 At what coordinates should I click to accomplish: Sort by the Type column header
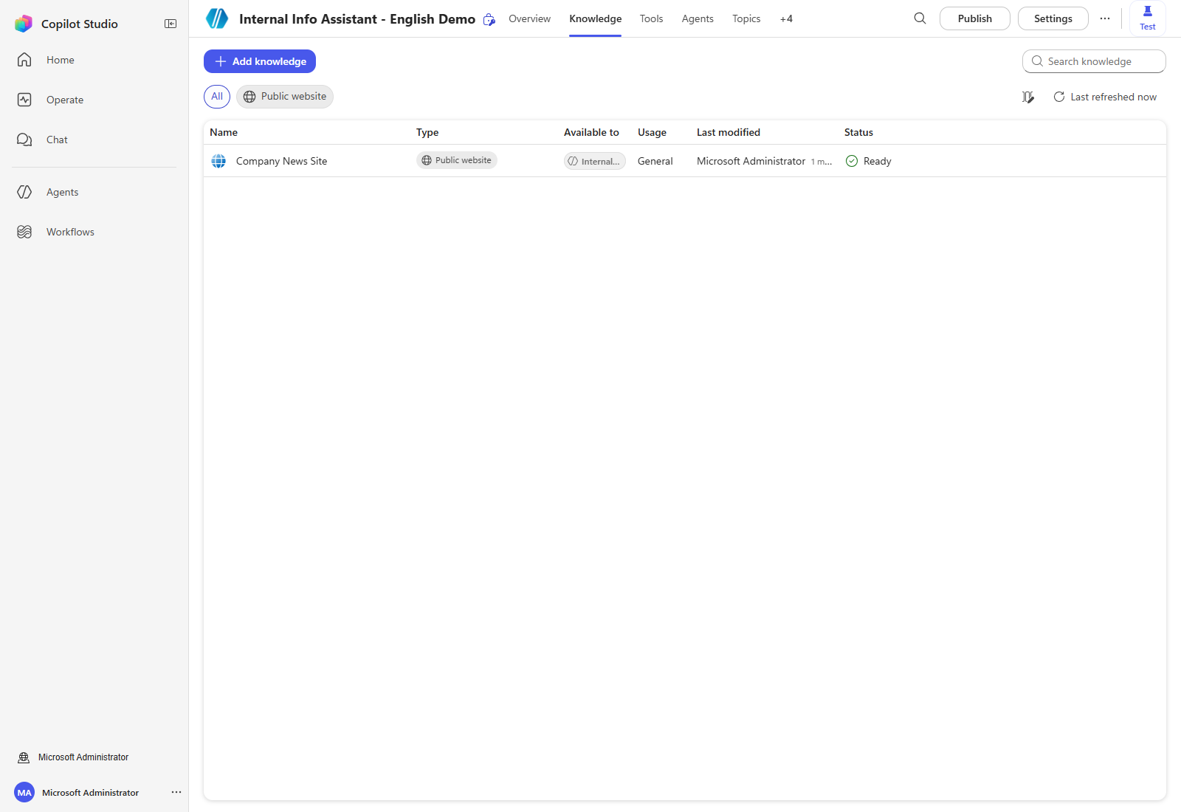coord(427,132)
